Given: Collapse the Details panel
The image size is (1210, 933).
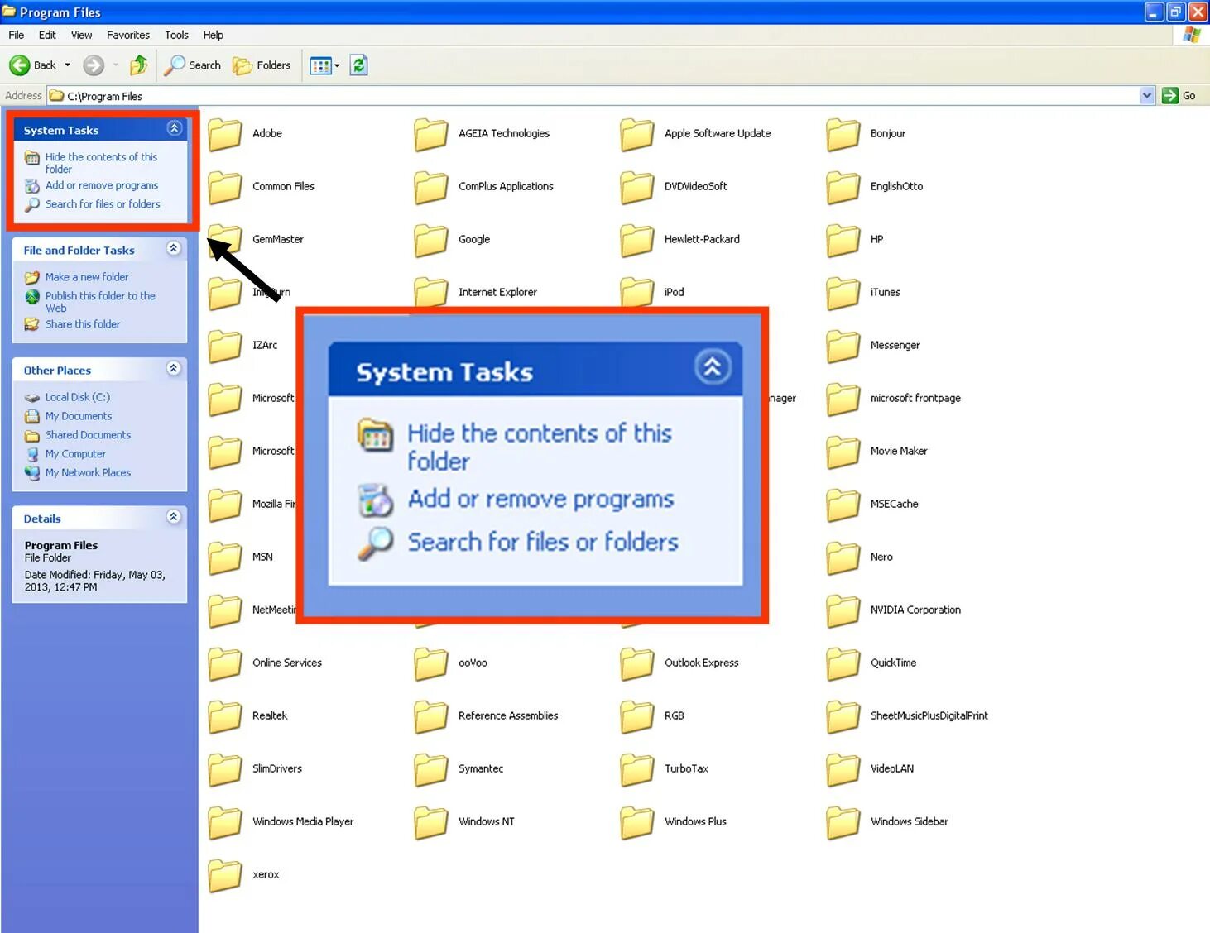Looking at the screenshot, I should tap(174, 517).
